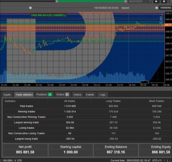Open the Events tab
Viewport: 172px width, 162px height.
click(x=90, y=95)
